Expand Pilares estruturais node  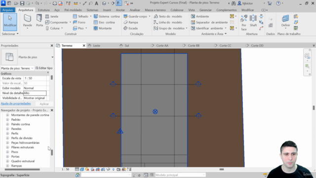[x=7, y=147]
